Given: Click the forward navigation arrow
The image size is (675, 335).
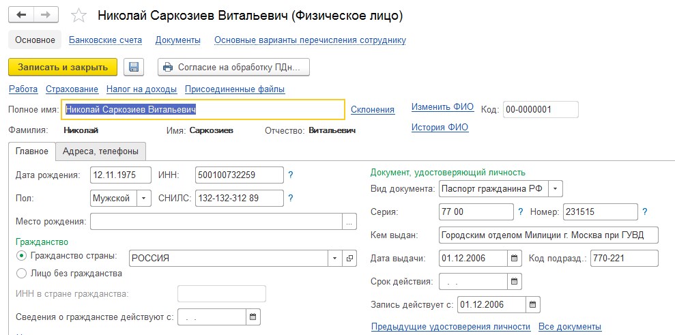Looking at the screenshot, I should 46,15.
